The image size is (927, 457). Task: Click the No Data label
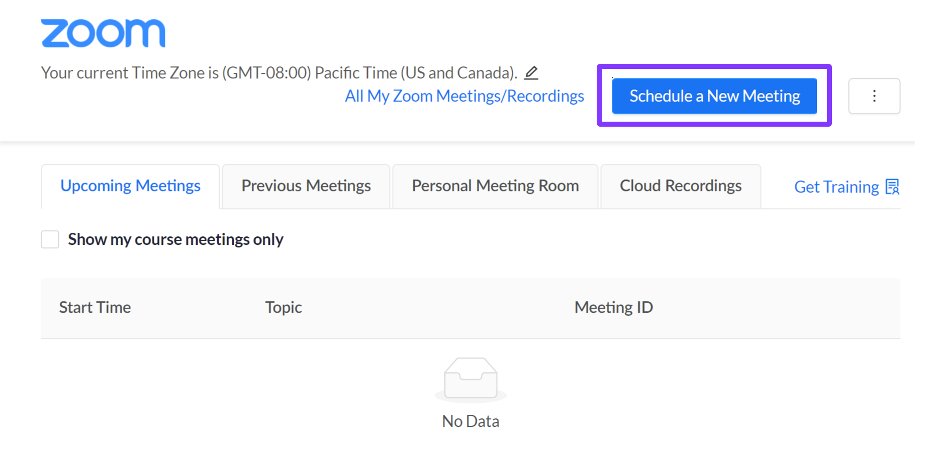(x=470, y=421)
